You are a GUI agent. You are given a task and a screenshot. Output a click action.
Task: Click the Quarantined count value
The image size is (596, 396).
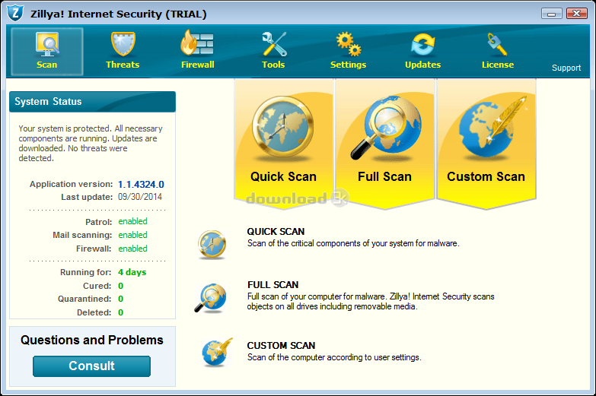(120, 299)
